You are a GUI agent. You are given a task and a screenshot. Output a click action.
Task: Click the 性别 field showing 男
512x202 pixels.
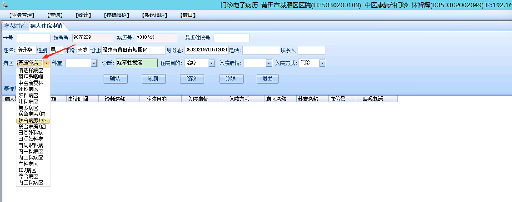(56, 50)
